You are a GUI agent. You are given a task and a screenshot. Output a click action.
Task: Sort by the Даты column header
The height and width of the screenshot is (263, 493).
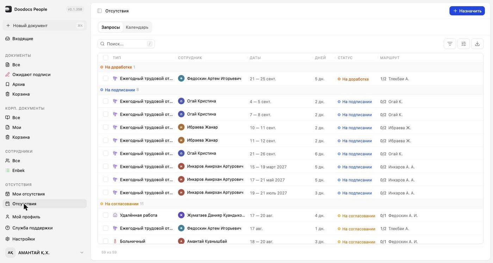[255, 58]
